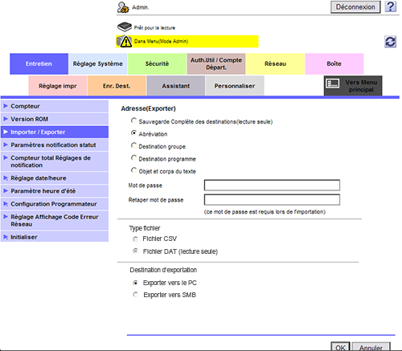Open Initialiser in the side menu
The image size is (402, 351).
(x=55, y=237)
